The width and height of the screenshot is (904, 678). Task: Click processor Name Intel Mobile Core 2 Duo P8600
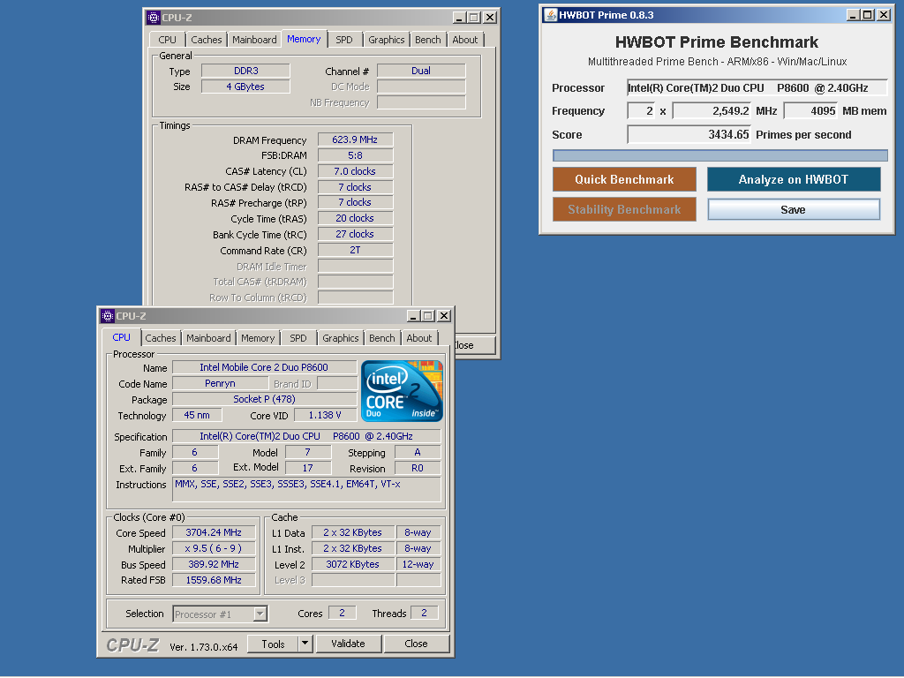point(264,367)
